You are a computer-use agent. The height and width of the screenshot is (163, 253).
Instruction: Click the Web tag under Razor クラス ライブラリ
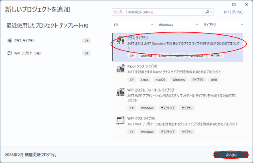tap(213, 80)
